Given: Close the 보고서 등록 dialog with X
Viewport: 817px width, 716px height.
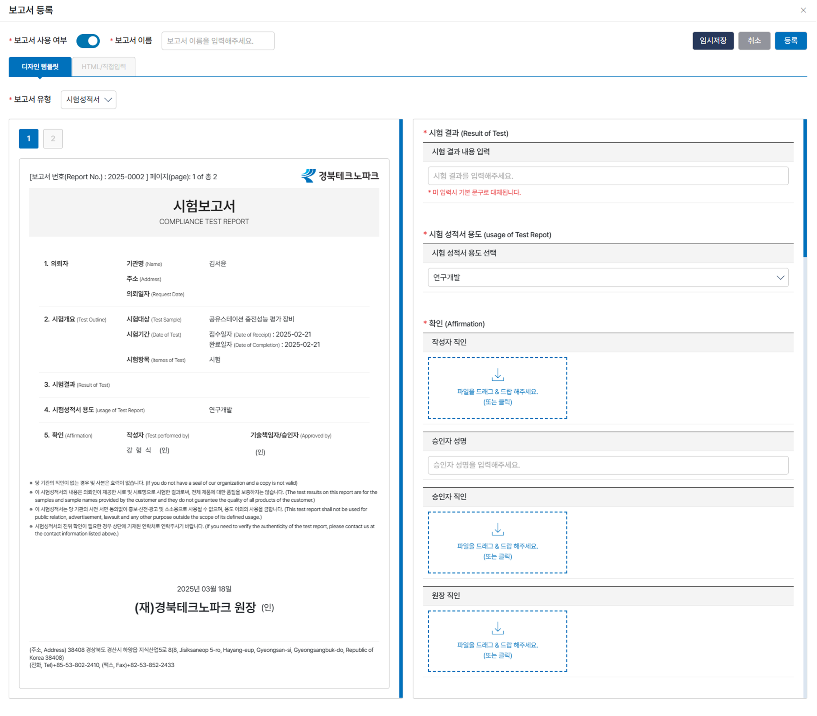Looking at the screenshot, I should click(803, 10).
